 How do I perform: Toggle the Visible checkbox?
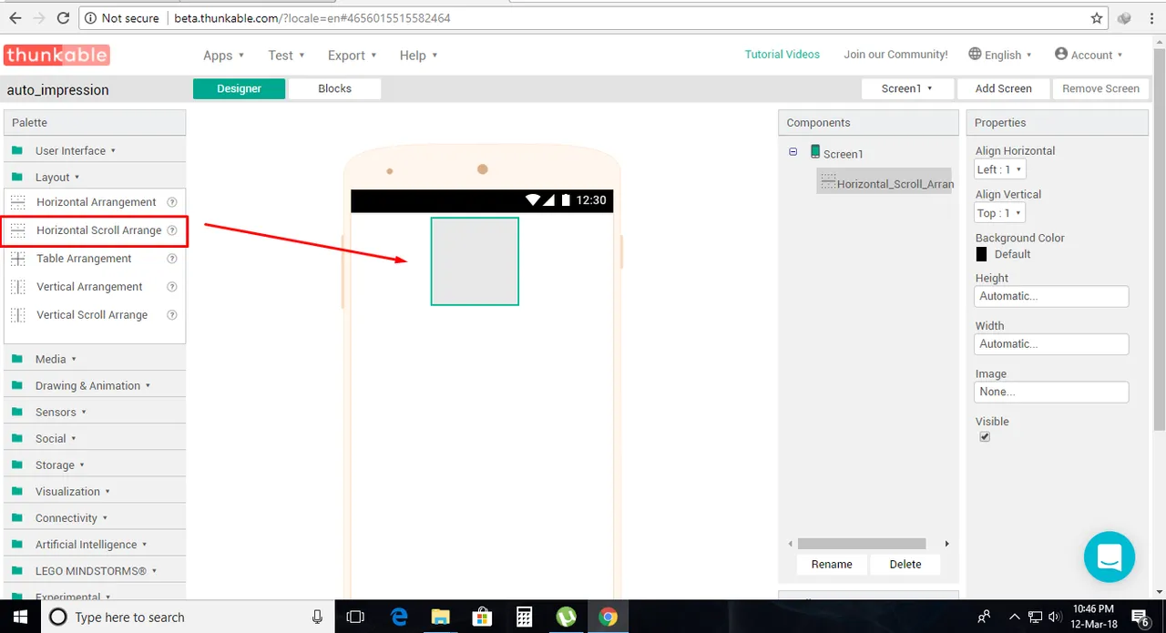(x=985, y=437)
